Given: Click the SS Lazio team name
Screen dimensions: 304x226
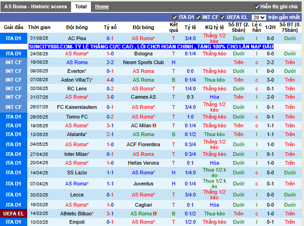Looking at the screenshot, I should 77,172.
